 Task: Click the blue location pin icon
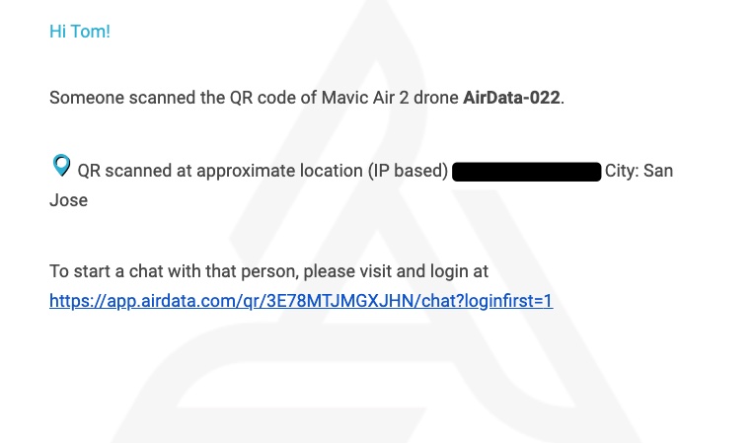pyautogui.click(x=61, y=165)
